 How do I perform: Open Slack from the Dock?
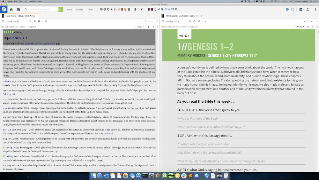tap(184, 176)
